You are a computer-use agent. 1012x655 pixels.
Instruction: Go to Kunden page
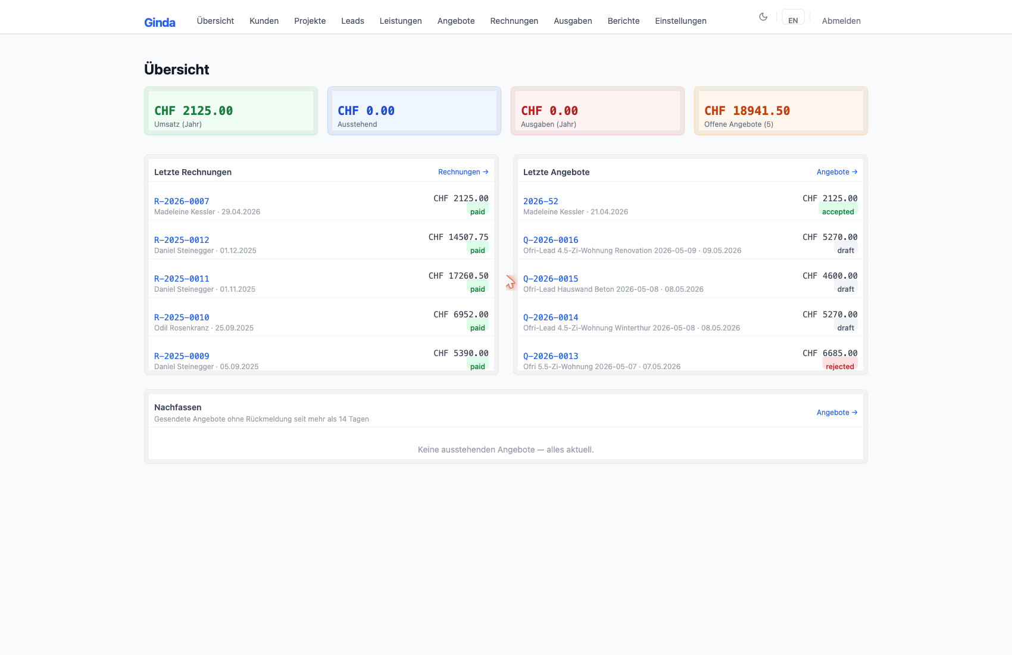tap(264, 21)
